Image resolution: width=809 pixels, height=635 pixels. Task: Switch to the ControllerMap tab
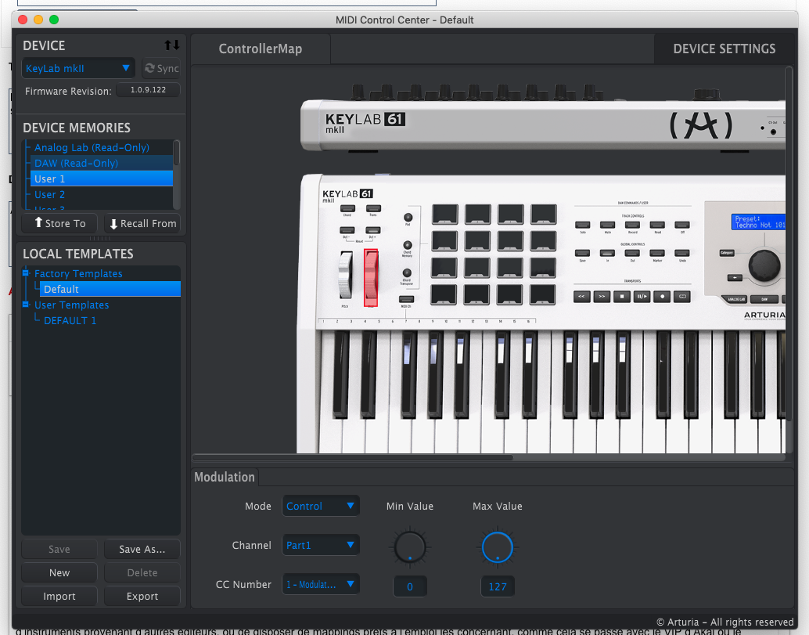point(260,49)
